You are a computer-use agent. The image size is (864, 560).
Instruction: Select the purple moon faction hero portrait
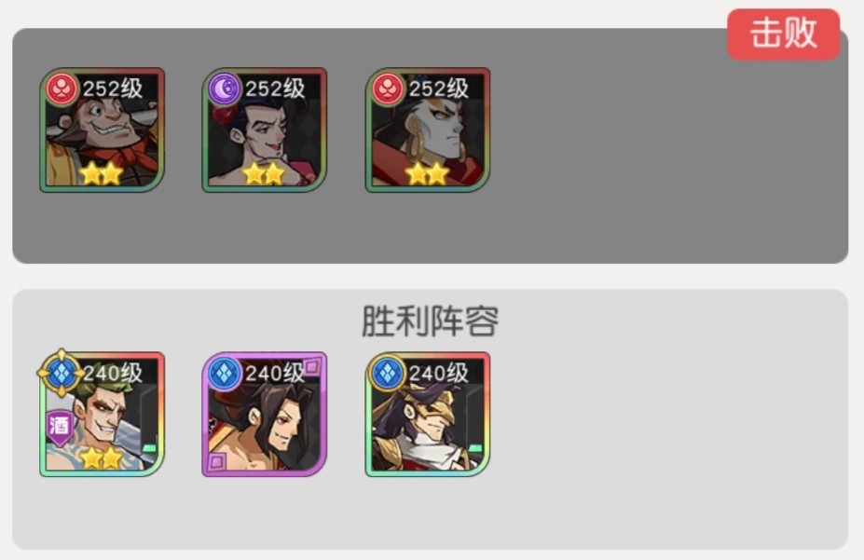[x=265, y=130]
